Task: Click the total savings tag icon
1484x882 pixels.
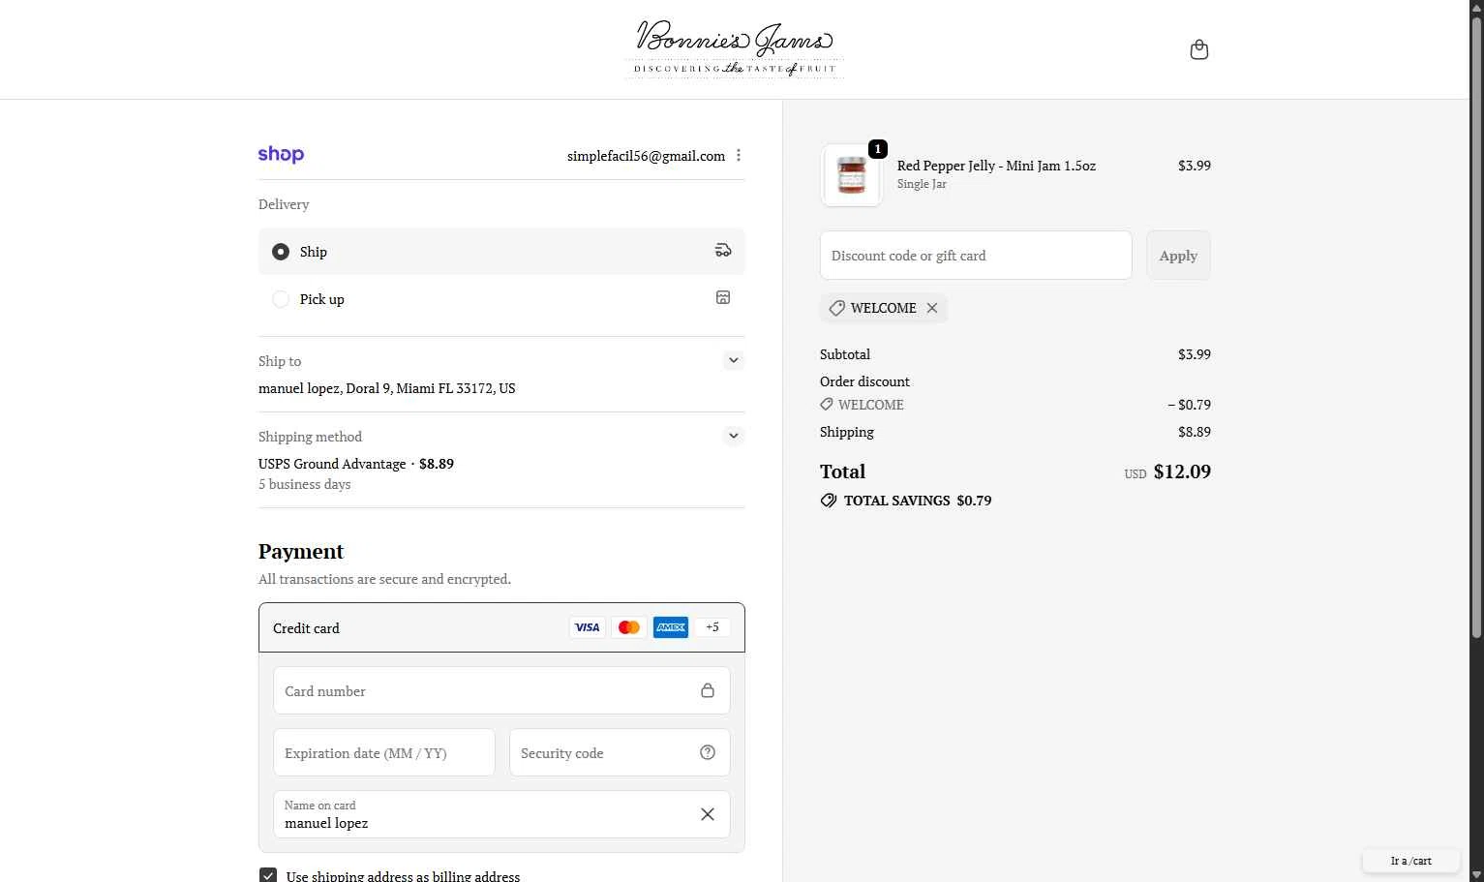Action: click(829, 501)
